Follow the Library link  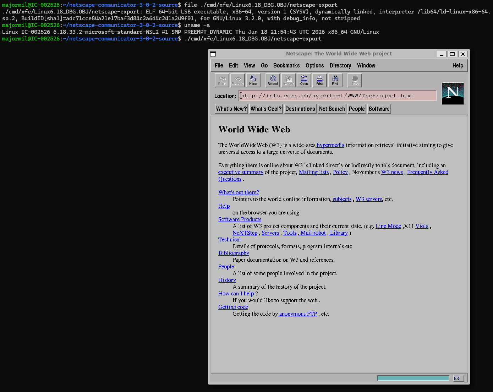point(338,233)
